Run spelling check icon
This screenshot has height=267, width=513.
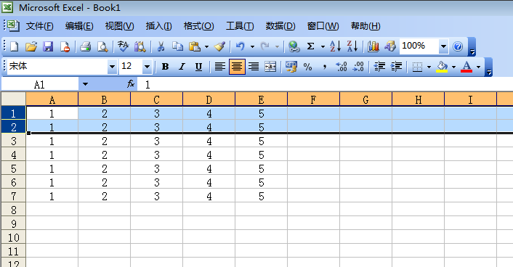click(123, 46)
